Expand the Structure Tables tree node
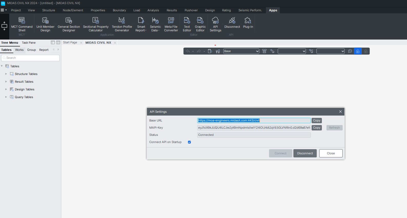The image size is (407, 218). tap(6, 74)
